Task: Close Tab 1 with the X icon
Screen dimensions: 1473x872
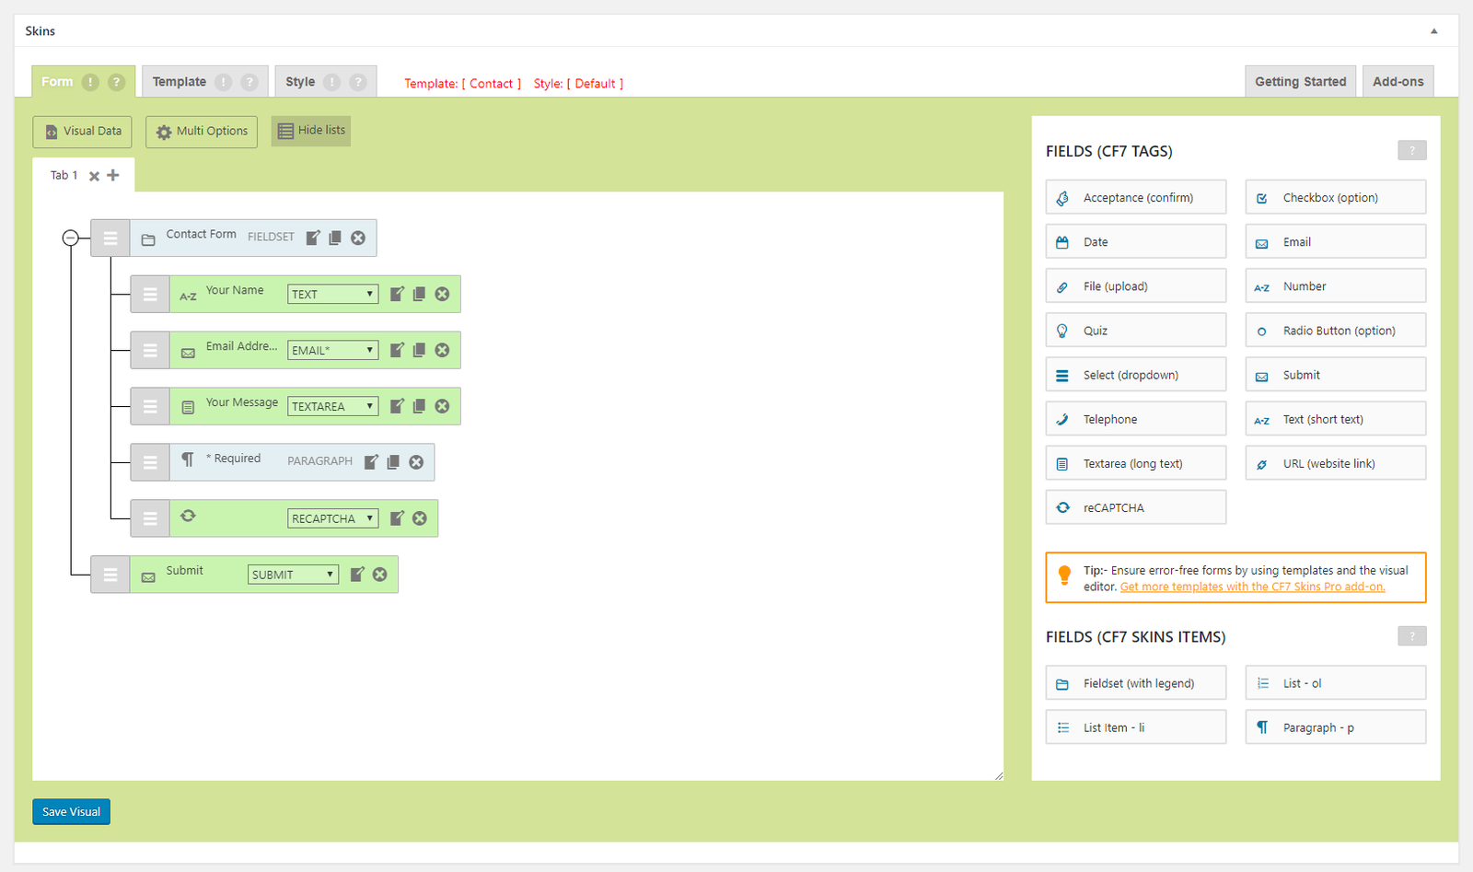Action: coord(94,176)
